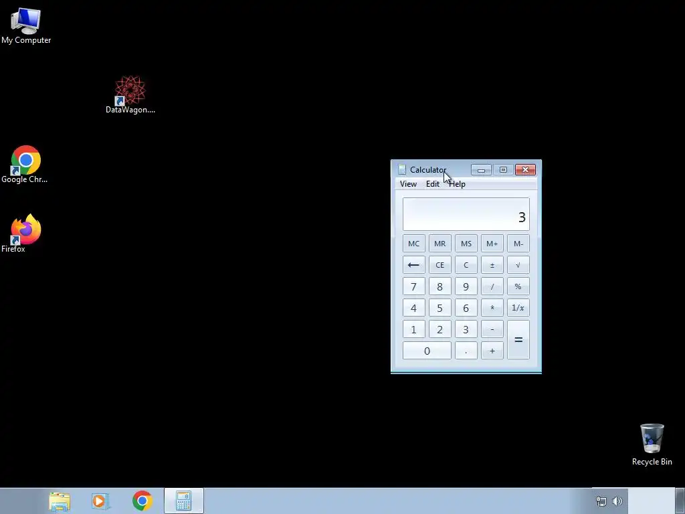Click the M+ memory add button
This screenshot has height=514, width=685.
(492, 244)
